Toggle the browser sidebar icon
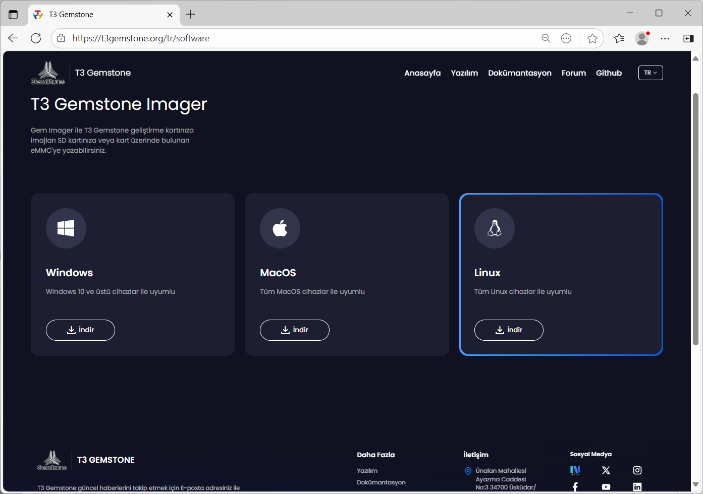 [x=688, y=38]
